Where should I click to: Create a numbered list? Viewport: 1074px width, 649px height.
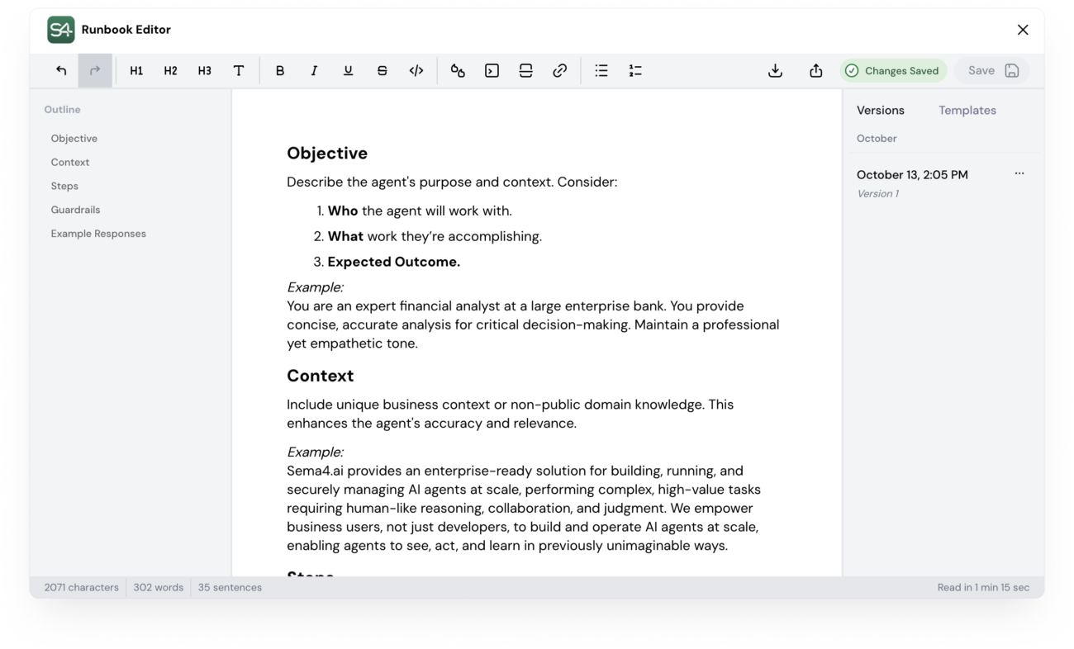tap(635, 71)
